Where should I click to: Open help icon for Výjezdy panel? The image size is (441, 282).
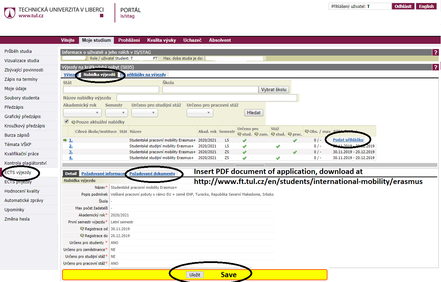coord(436,67)
